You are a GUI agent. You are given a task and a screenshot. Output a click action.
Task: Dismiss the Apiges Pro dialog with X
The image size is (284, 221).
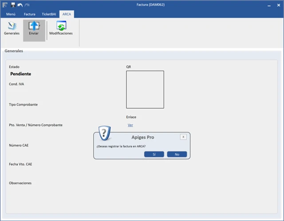pos(183,137)
